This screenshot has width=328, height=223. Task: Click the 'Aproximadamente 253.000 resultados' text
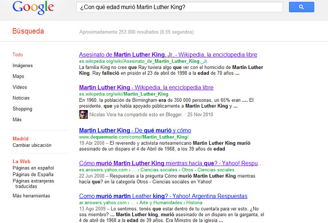(137, 32)
